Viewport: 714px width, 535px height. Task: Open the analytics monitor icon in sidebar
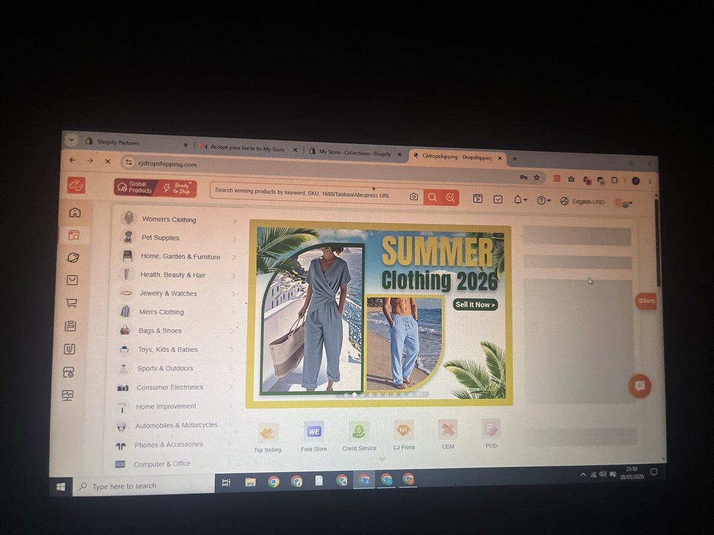pyautogui.click(x=68, y=395)
